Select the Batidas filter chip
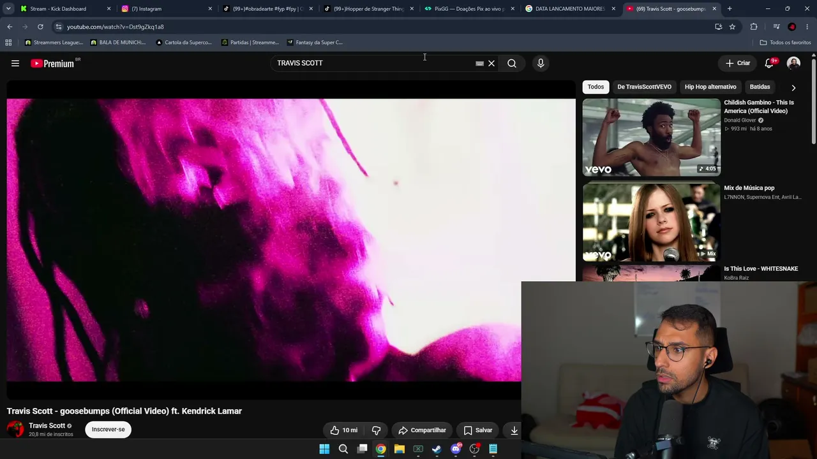The width and height of the screenshot is (817, 459). 760,87
